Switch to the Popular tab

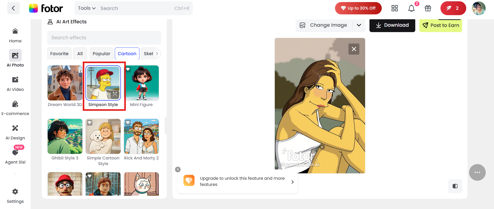[x=101, y=54]
